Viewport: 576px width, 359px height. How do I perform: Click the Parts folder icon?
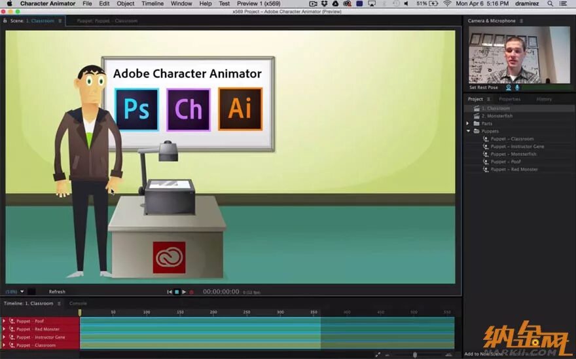pos(477,124)
